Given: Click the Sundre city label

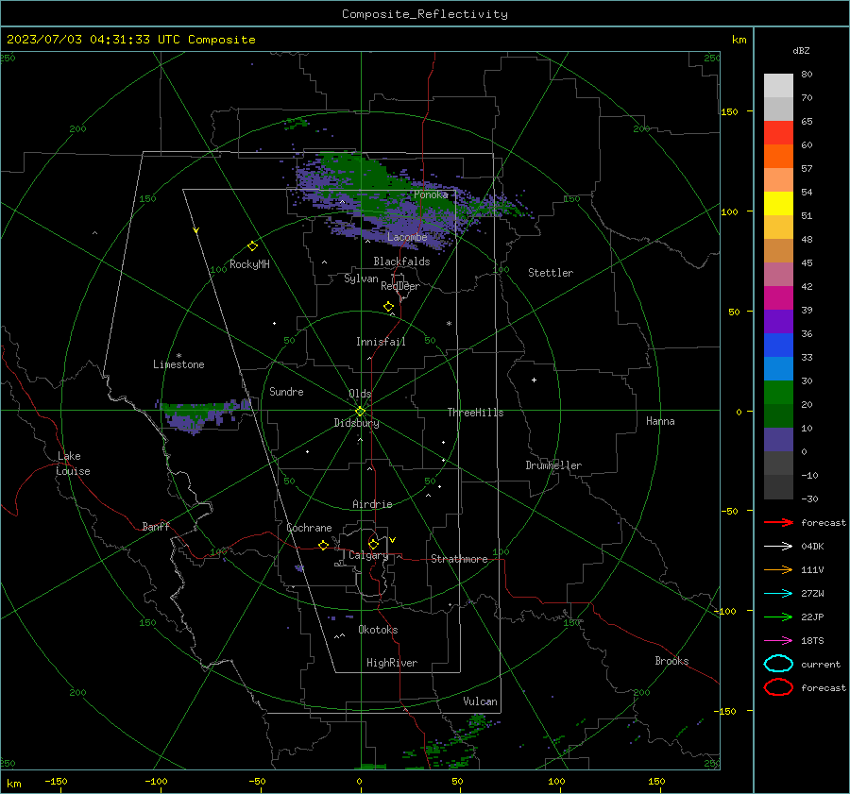Looking at the screenshot, I should coord(286,391).
